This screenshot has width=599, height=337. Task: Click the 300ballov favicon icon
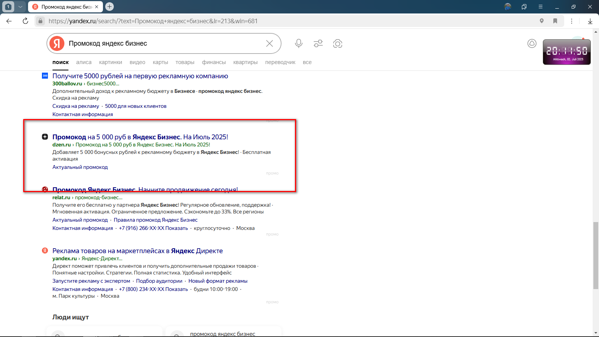click(45, 76)
